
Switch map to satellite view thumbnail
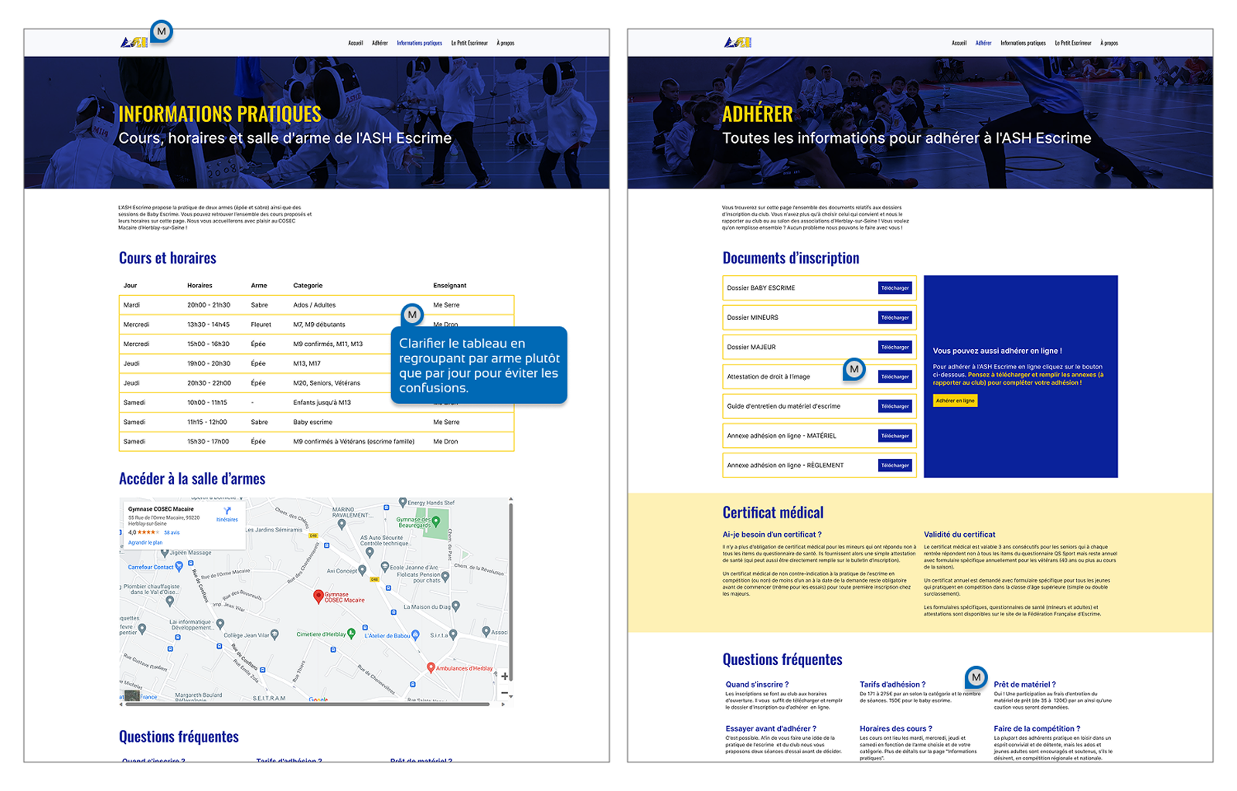coord(132,696)
